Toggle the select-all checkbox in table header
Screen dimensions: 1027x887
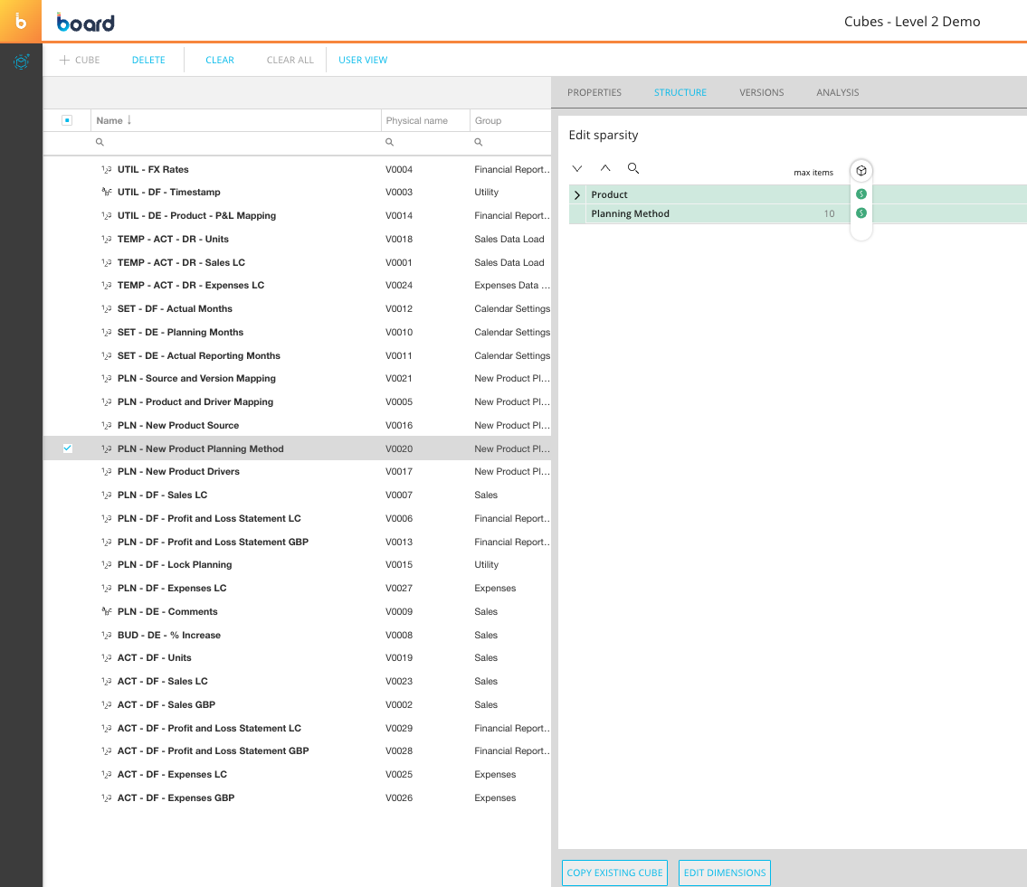pos(67,120)
